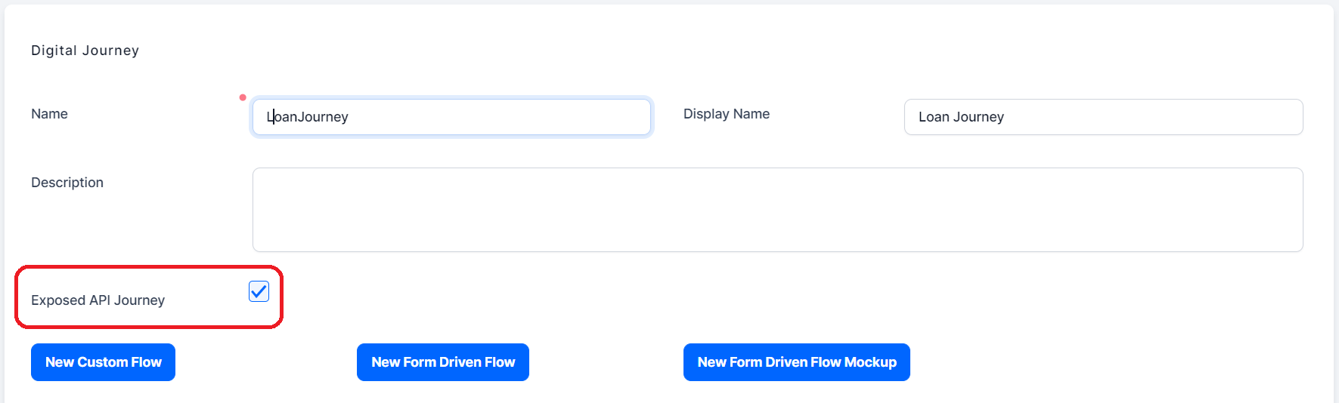Viewport: 1339px width, 403px height.
Task: Click the word "Mockup" on the blue button
Action: click(870, 362)
